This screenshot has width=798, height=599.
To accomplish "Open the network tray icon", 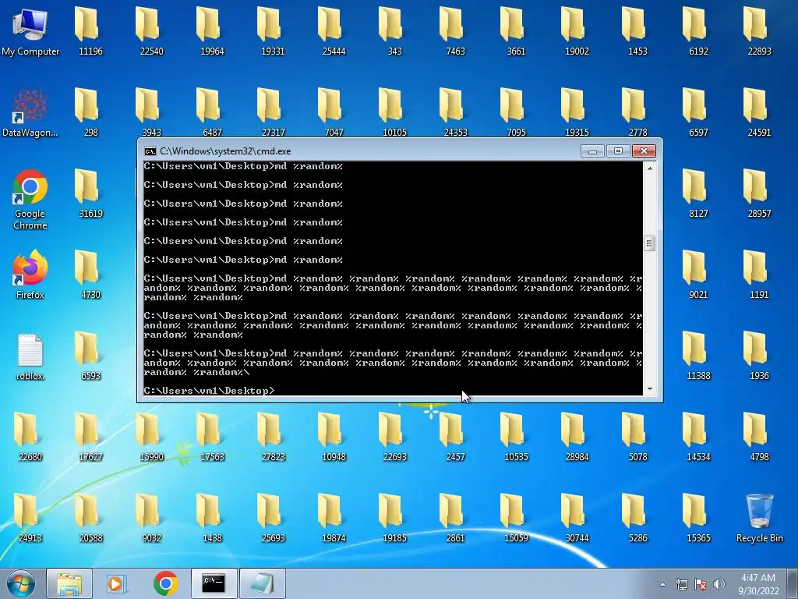I will pos(681,584).
